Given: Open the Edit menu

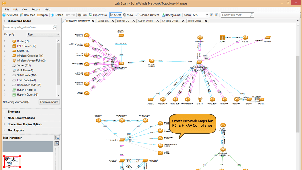Looking at the screenshot, I should point(15,9).
